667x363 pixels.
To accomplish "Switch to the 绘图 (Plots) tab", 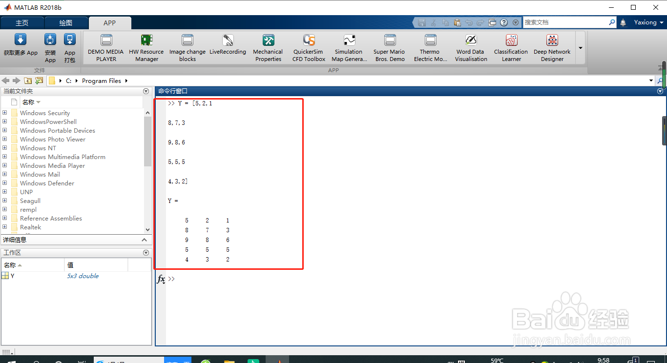I will [x=66, y=23].
